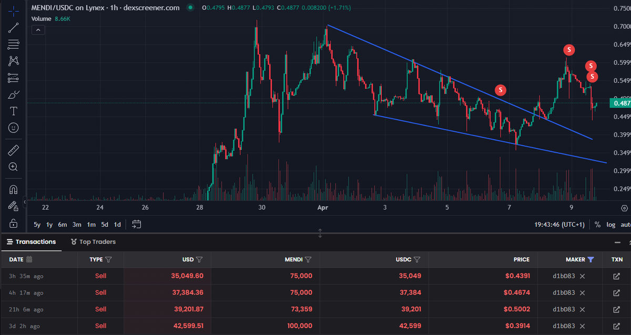This screenshot has width=631, height=335.
Task: Open the go-to-date calendar
Action: [x=137, y=224]
